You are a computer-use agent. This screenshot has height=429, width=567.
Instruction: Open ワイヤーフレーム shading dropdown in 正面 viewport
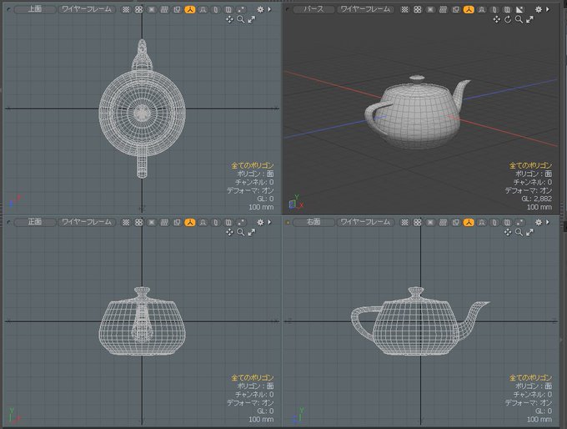pyautogui.click(x=87, y=222)
